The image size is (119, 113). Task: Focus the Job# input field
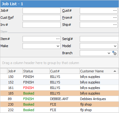[41, 10]
